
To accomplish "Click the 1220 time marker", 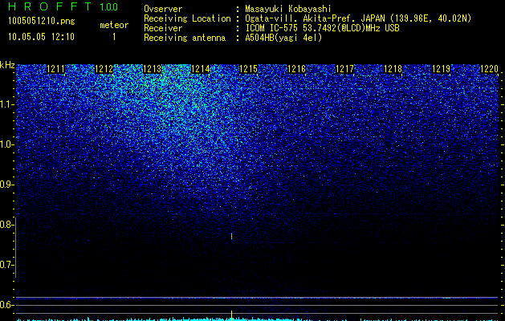I will click(489, 69).
